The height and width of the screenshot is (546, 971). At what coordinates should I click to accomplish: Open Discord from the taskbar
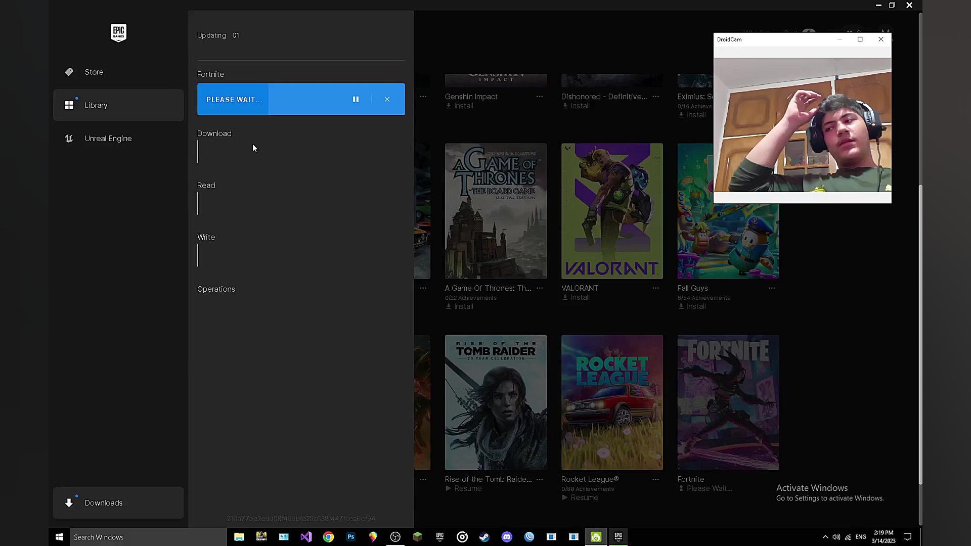[506, 537]
